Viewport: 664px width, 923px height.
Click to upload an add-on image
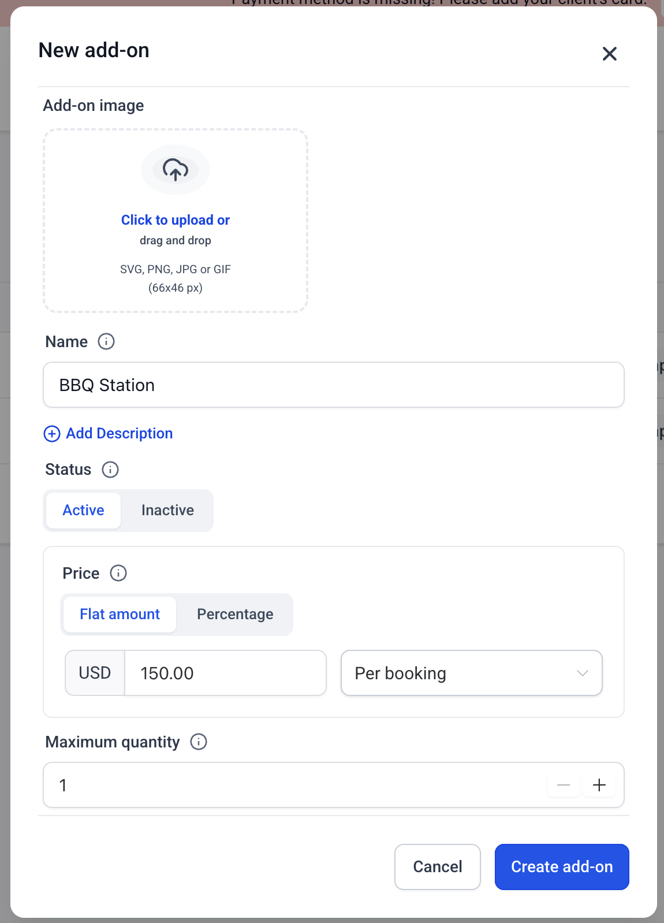pos(176,220)
